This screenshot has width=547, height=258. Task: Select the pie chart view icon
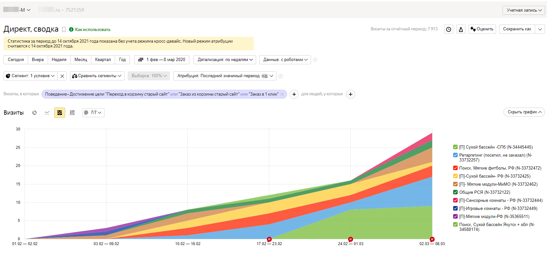35,113
